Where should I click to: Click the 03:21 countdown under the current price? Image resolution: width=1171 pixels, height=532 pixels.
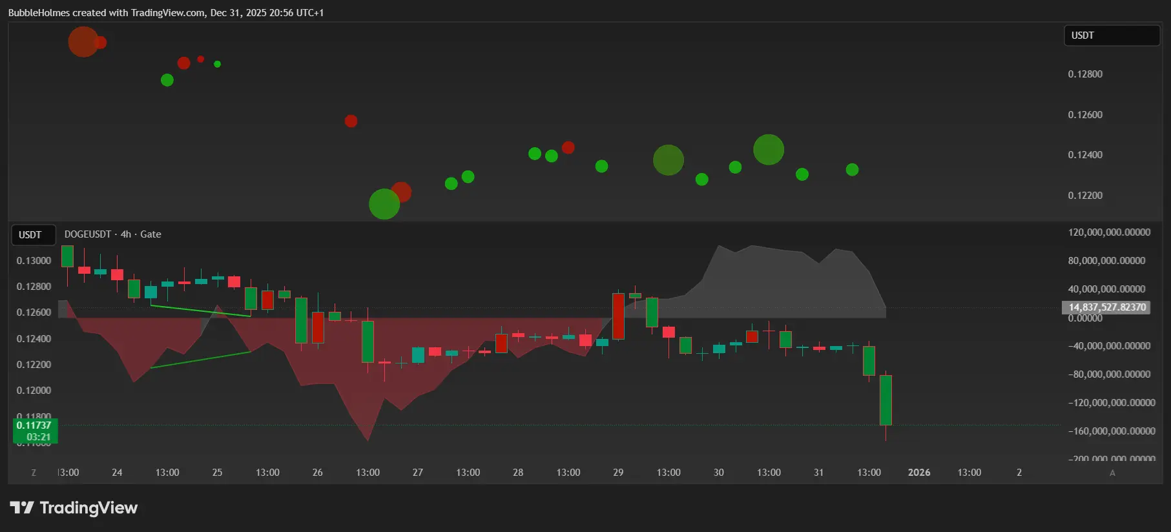[x=39, y=437]
